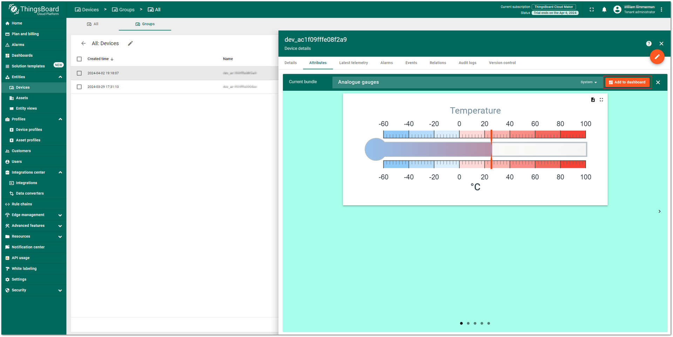
Task: Show next widget with right arrow
Action: tap(659, 211)
